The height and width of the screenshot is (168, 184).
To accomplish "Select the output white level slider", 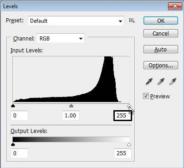I will (129, 144).
